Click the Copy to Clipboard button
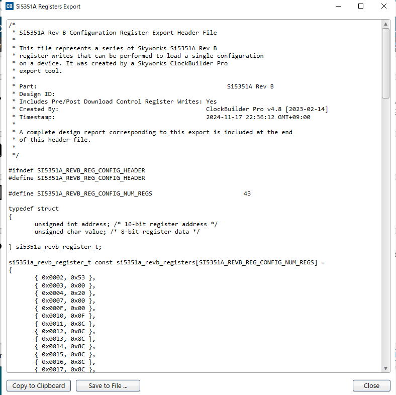This screenshot has height=395, width=396. [x=39, y=385]
